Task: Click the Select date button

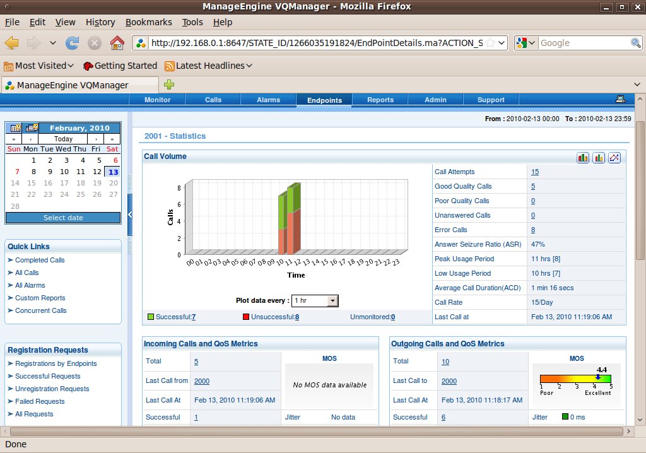Action: [62, 218]
